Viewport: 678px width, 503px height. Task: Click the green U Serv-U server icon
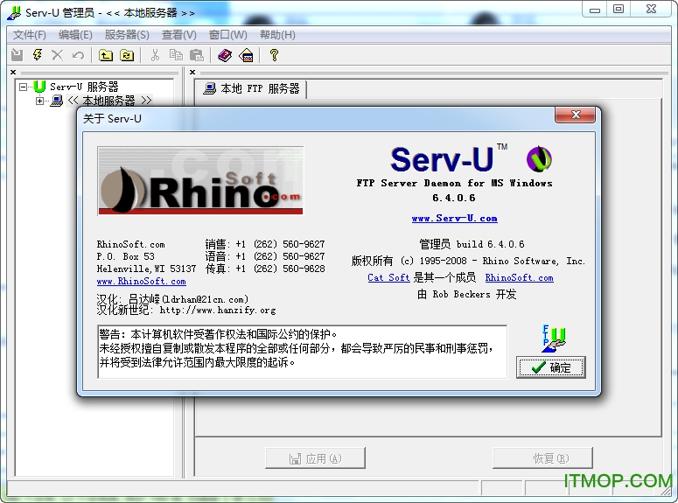coord(39,87)
